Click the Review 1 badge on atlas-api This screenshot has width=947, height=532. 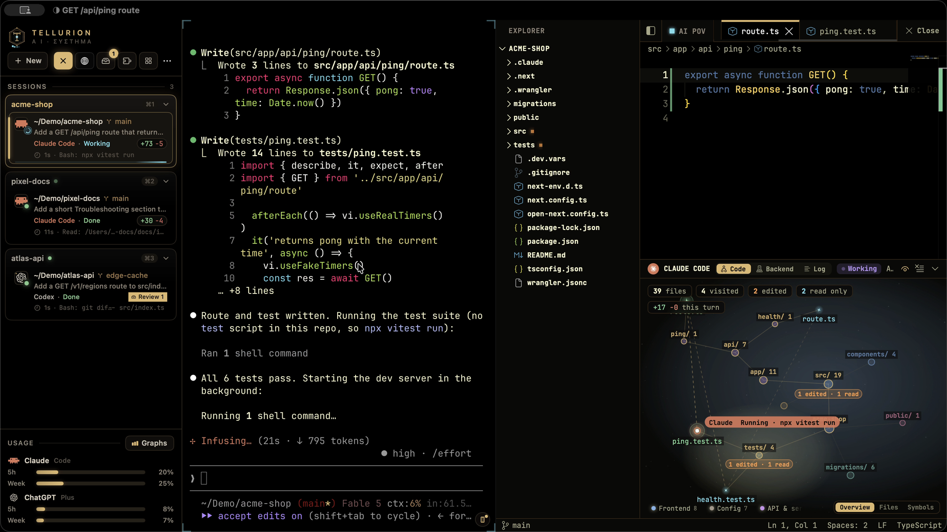point(148,297)
